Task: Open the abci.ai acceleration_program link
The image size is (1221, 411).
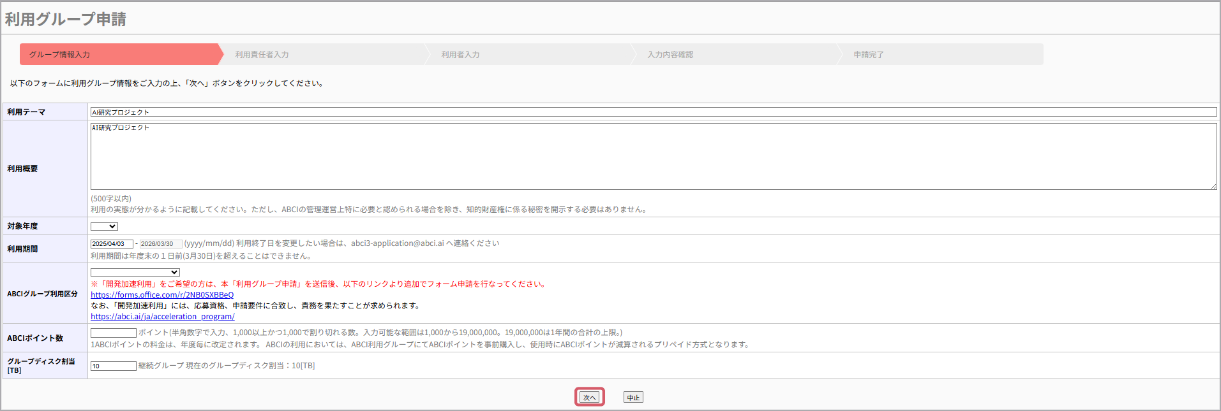Action: pos(163,317)
